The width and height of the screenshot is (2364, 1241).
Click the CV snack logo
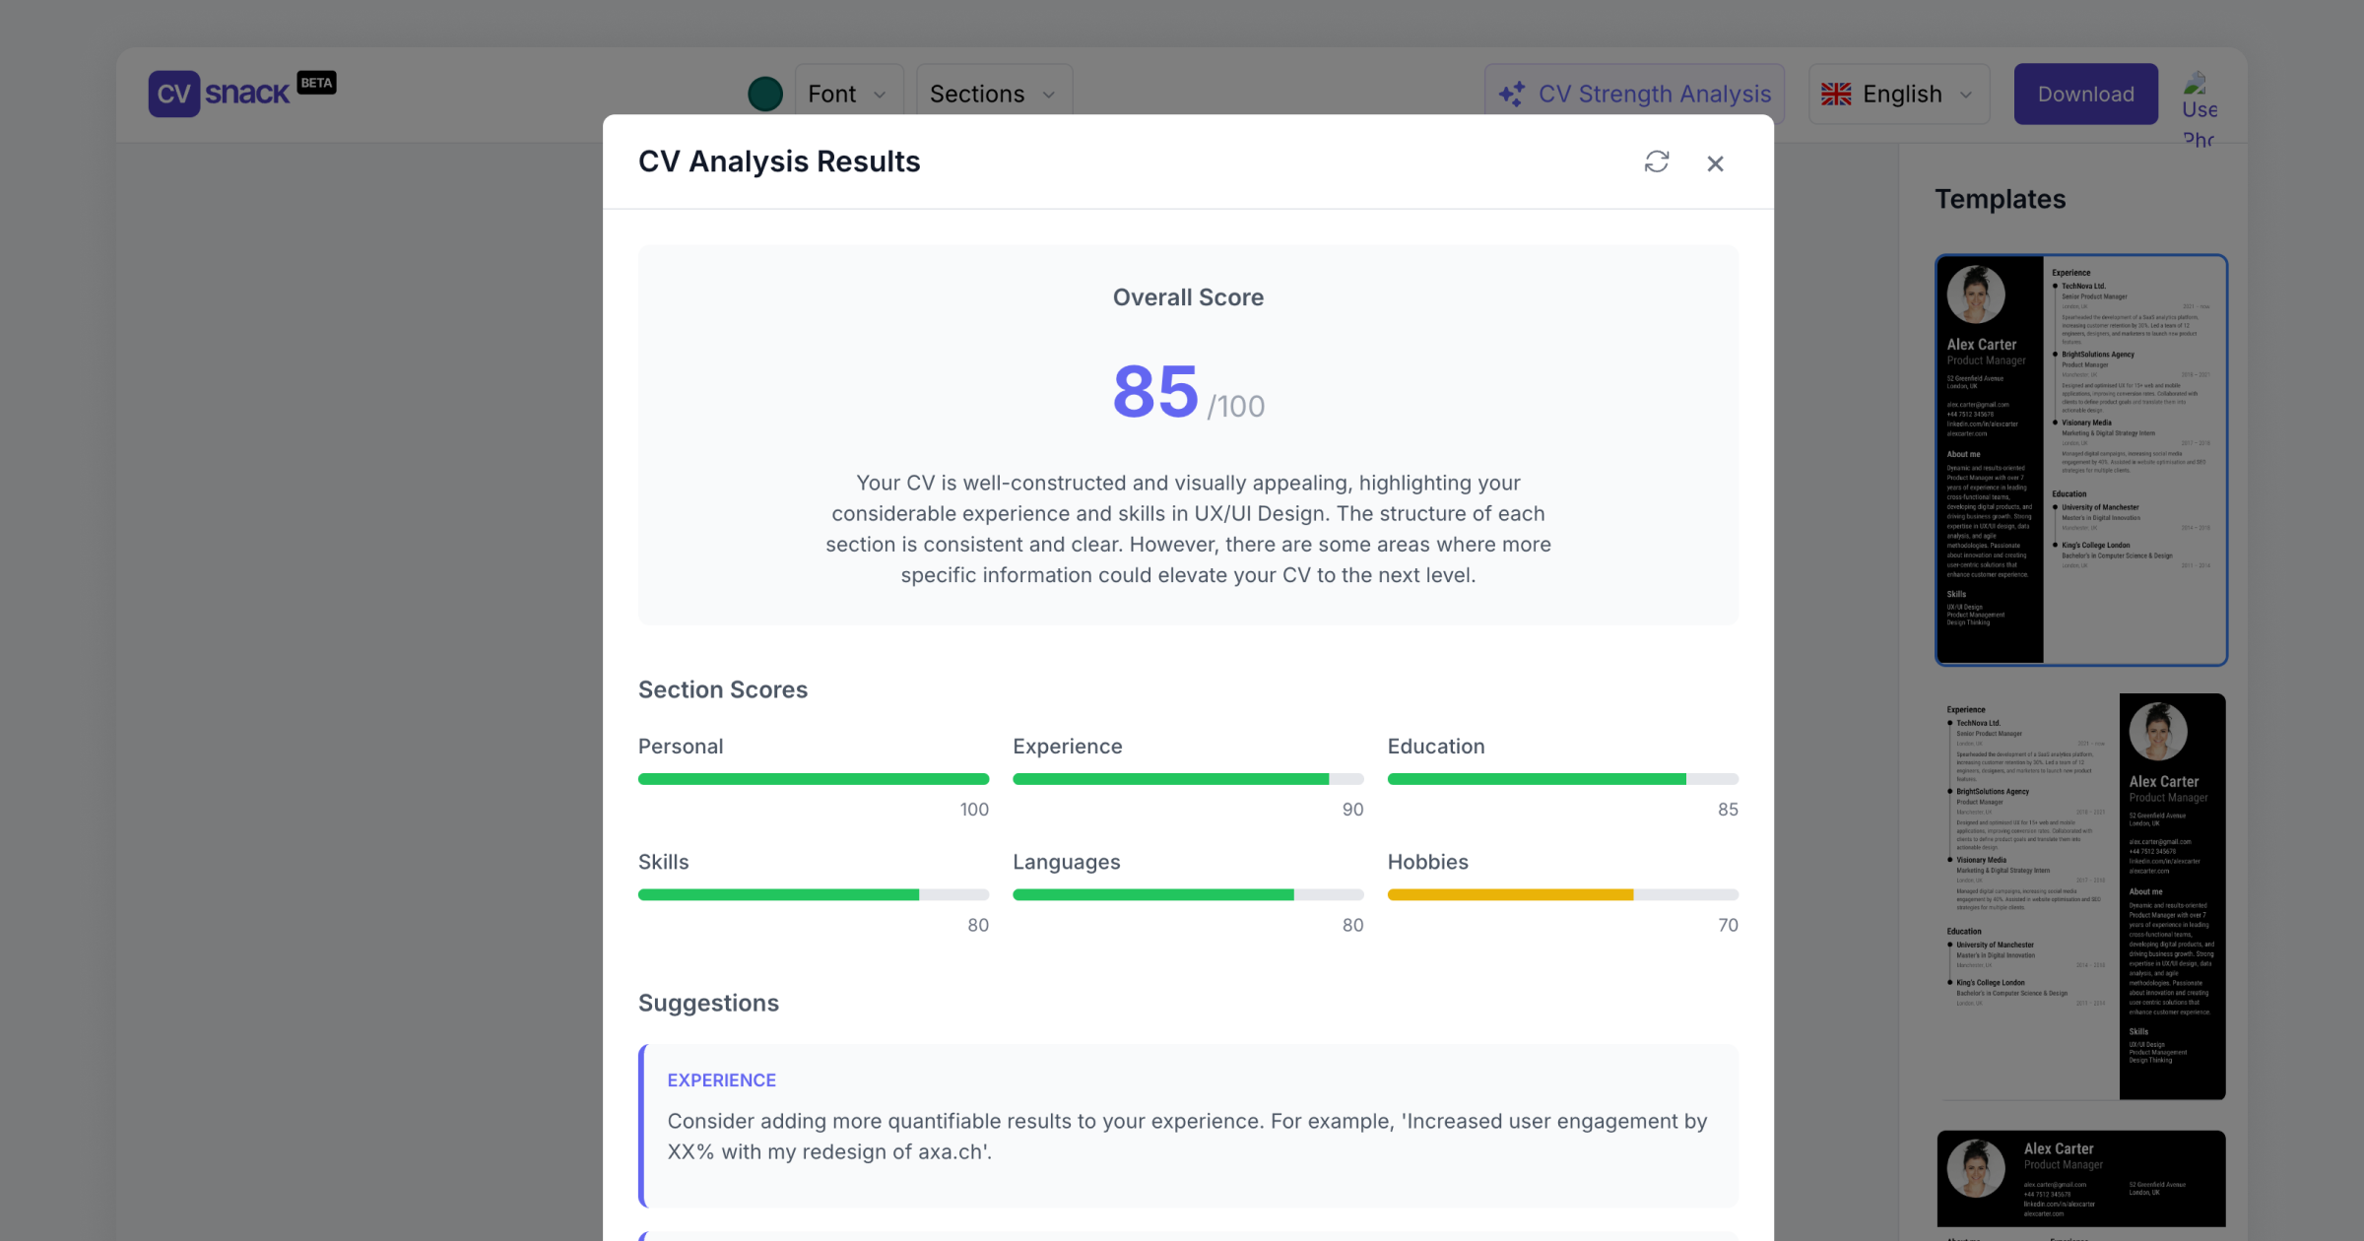point(220,94)
